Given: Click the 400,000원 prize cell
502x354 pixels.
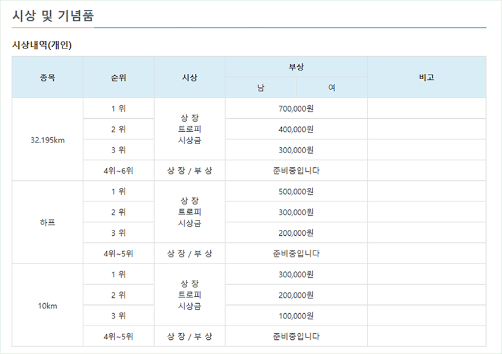Looking at the screenshot, I should tap(296, 129).
